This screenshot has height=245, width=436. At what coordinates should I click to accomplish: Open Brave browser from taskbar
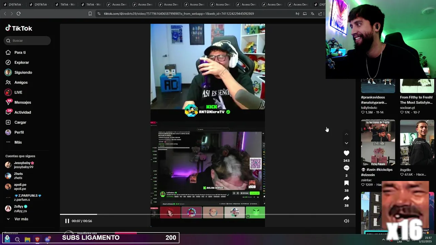37,240
